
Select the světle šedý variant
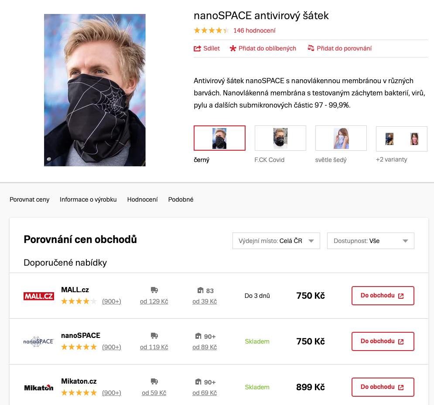(x=341, y=138)
